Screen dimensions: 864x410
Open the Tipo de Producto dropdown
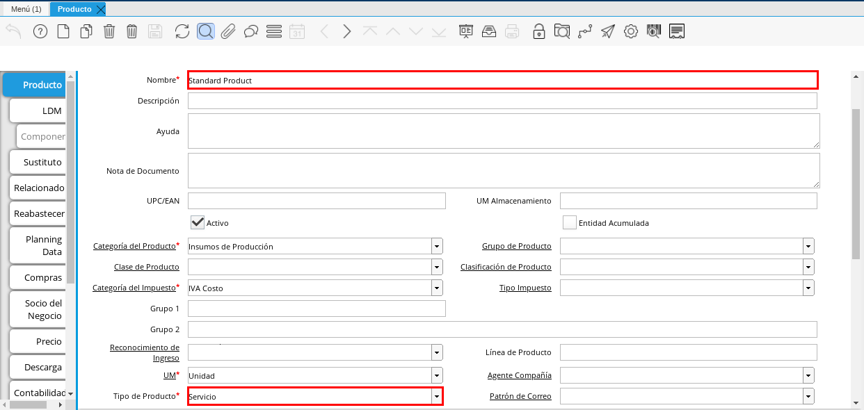point(437,396)
